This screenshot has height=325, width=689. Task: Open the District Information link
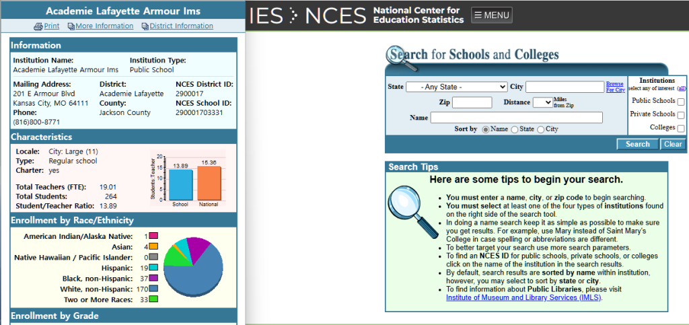point(182,26)
